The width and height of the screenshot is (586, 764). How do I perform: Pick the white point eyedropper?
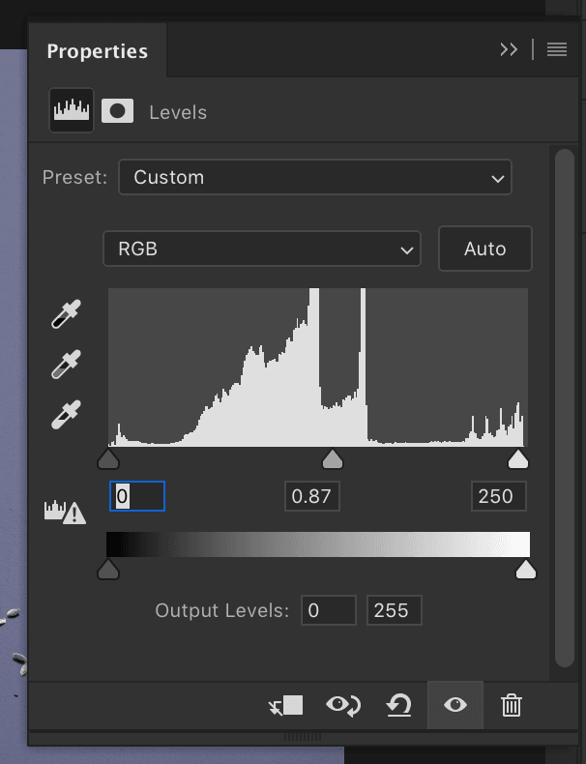(x=67, y=415)
